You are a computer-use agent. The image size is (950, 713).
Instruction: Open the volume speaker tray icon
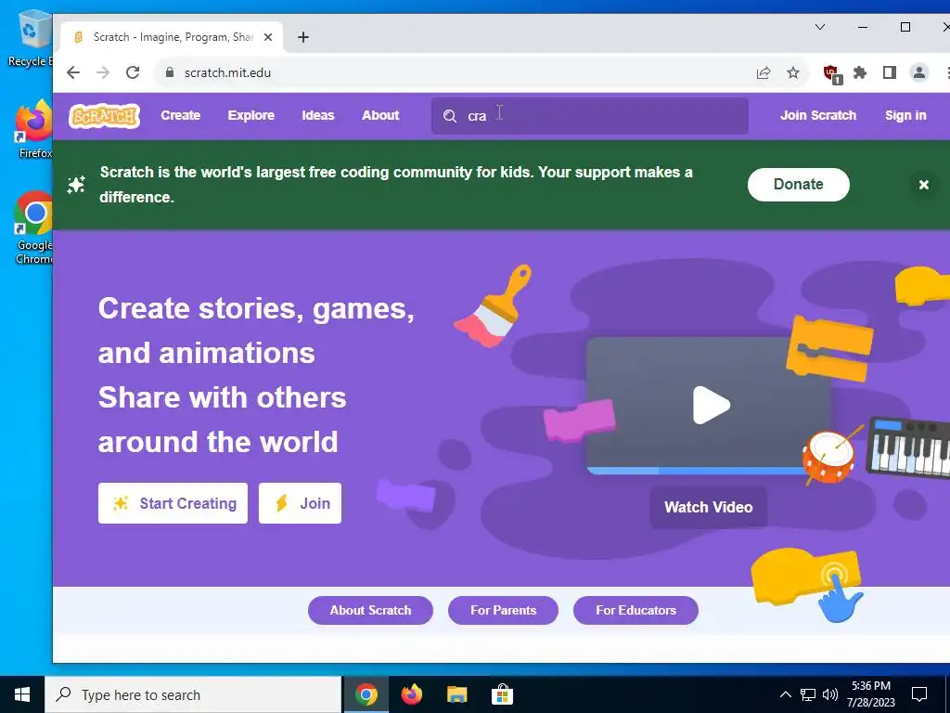[x=830, y=694]
